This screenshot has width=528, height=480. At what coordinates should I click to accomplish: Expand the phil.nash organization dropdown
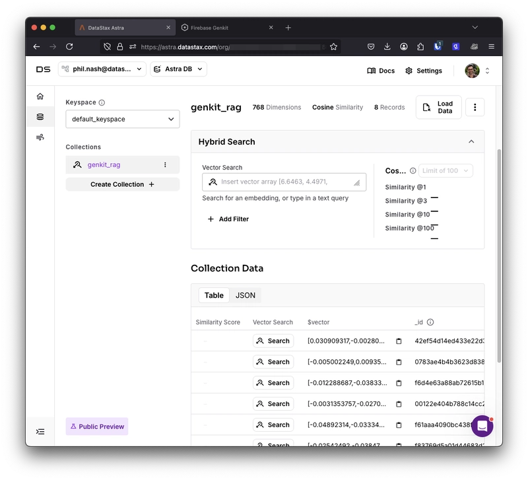coord(102,69)
